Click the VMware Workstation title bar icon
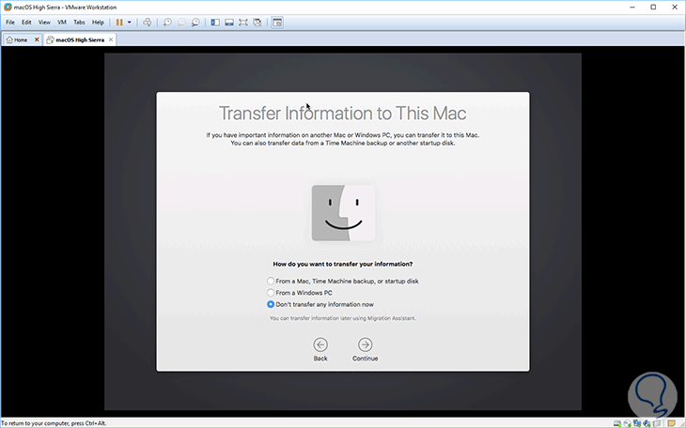The width and height of the screenshot is (686, 428). pyautogui.click(x=8, y=7)
